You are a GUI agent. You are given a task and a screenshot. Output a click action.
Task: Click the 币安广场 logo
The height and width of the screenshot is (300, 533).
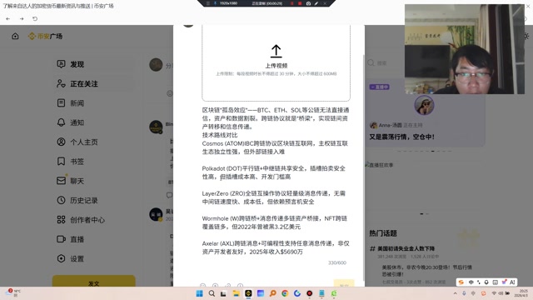pyautogui.click(x=45, y=36)
